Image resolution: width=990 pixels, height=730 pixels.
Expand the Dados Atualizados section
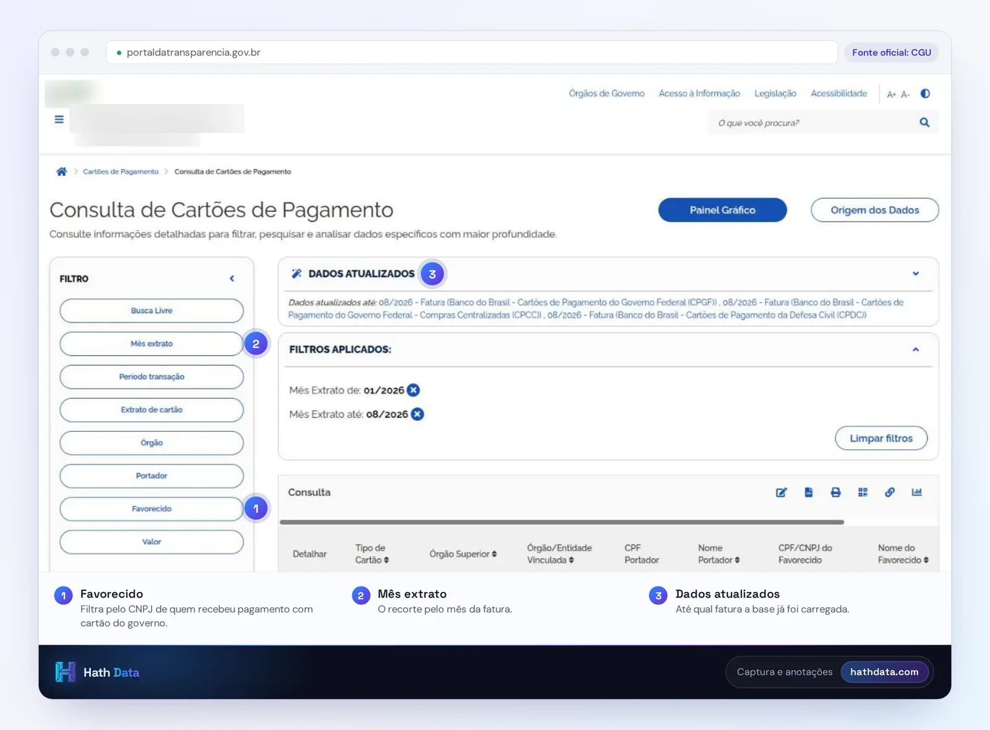point(916,273)
